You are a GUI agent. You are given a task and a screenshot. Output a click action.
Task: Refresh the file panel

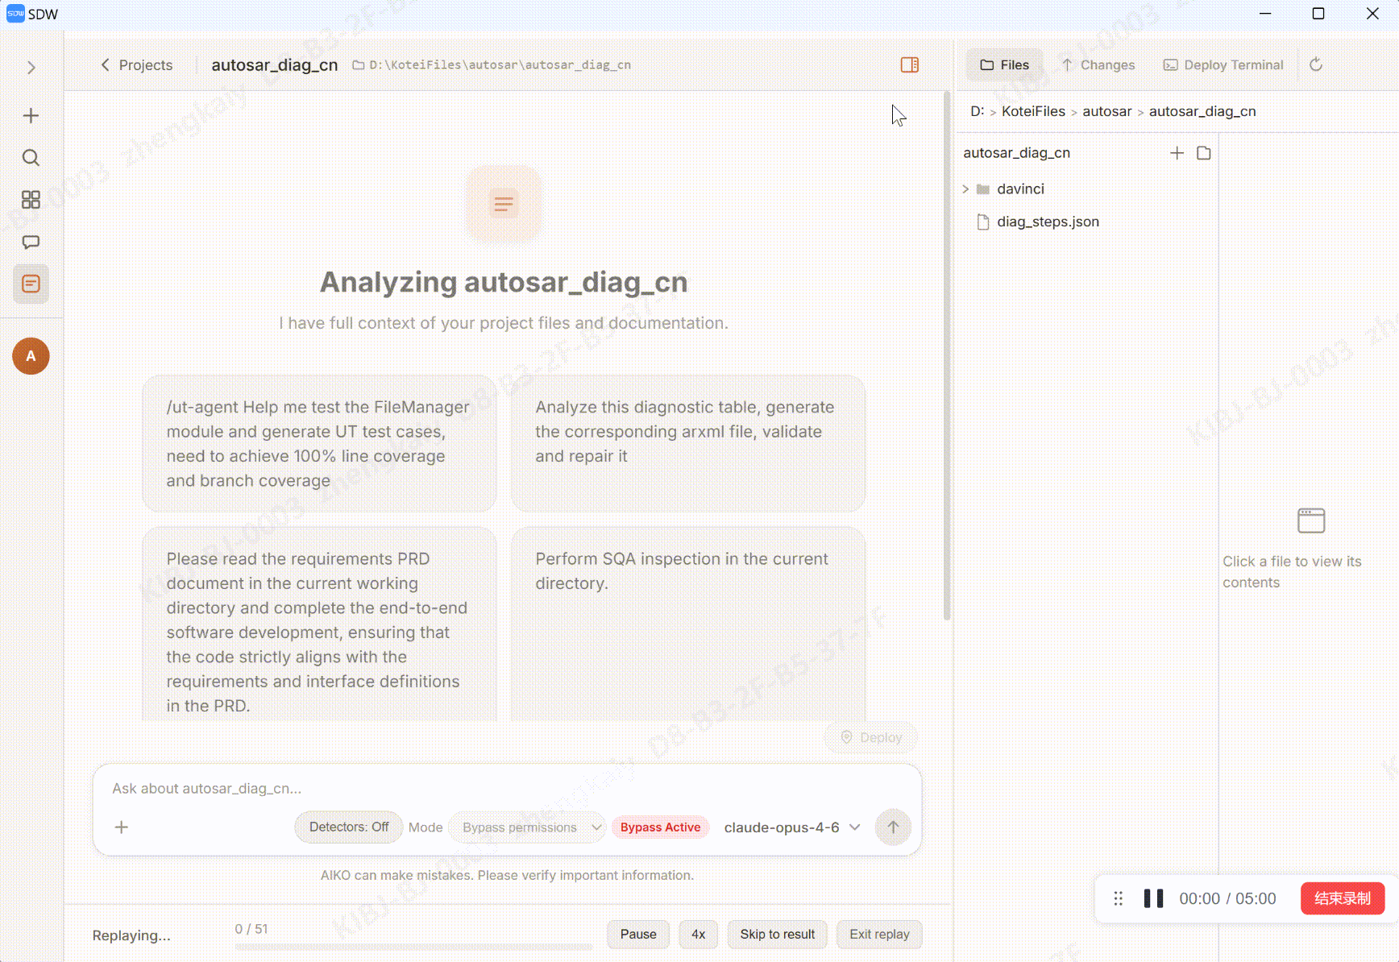point(1316,64)
